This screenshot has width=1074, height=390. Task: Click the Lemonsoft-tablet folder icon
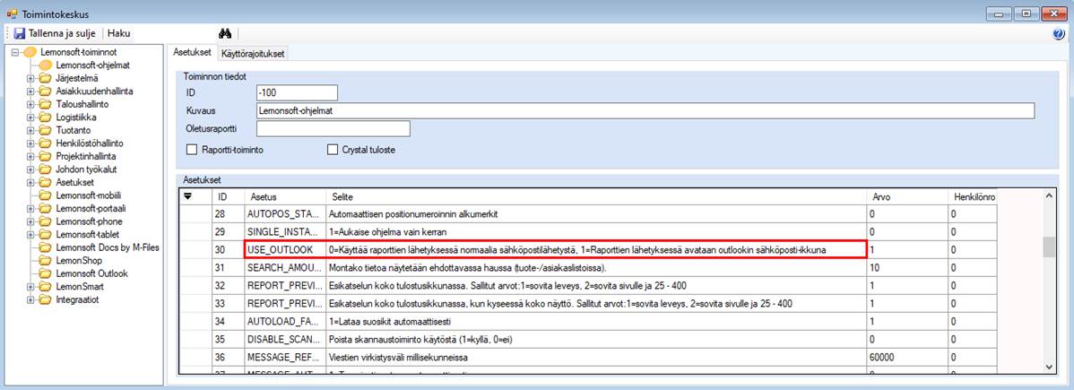[x=45, y=234]
